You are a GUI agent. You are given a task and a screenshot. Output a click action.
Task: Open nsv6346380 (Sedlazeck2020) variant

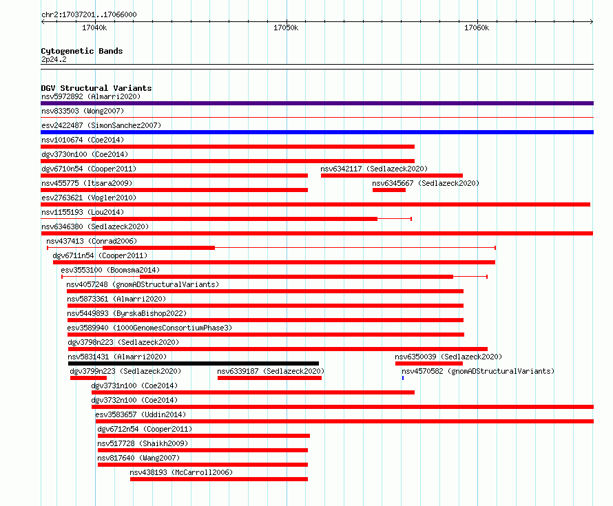tap(95, 226)
